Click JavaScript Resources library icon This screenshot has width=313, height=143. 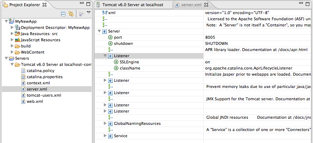(18, 40)
